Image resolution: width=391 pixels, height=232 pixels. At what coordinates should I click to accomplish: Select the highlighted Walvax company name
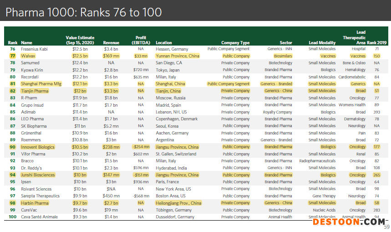tap(28, 56)
